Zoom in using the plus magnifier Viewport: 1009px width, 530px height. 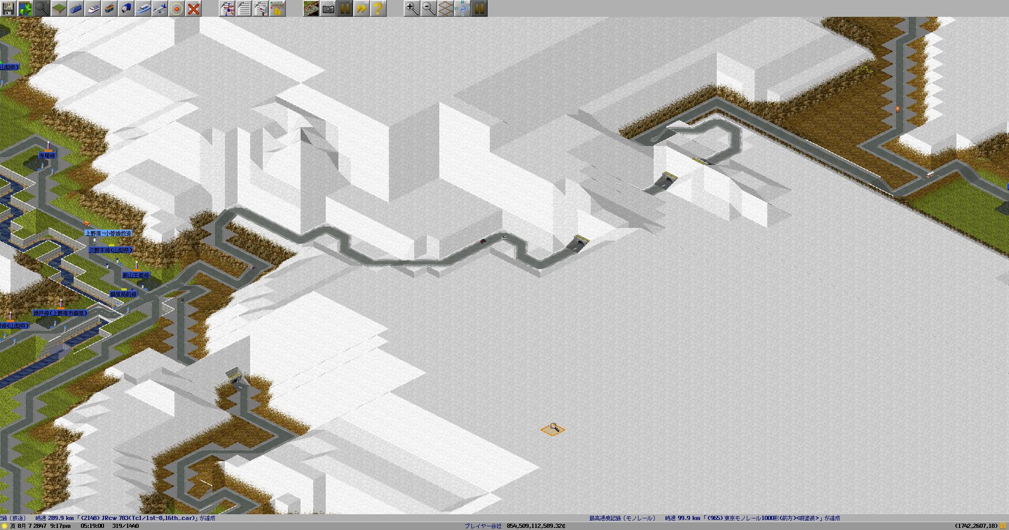[x=411, y=8]
